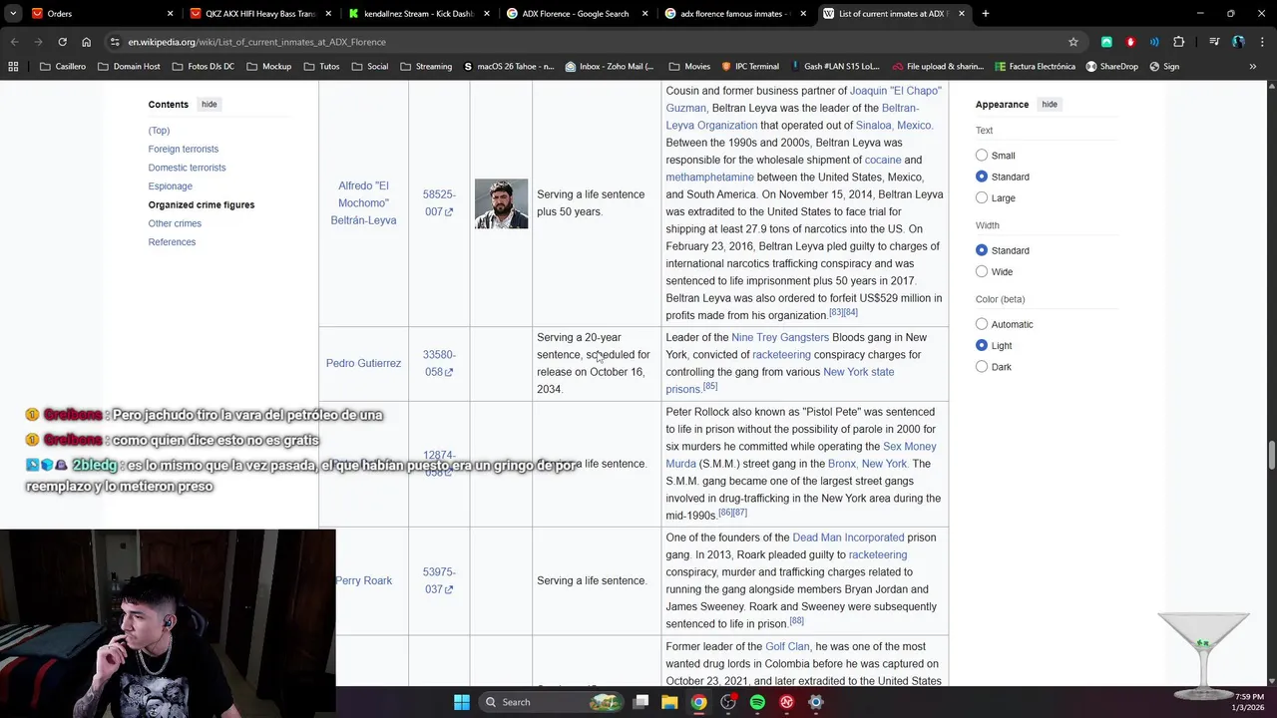The height and width of the screenshot is (718, 1277).
Task: Open Alfredo Beltrán-Leyva article link
Action: (363, 202)
